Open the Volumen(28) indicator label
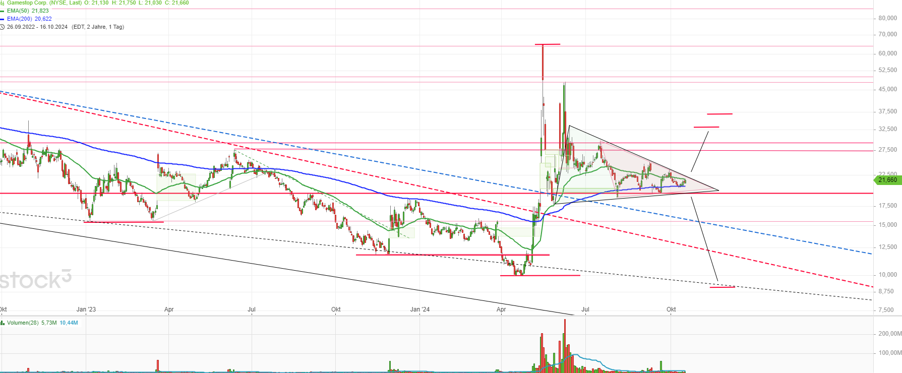The image size is (902, 373). 23,323
